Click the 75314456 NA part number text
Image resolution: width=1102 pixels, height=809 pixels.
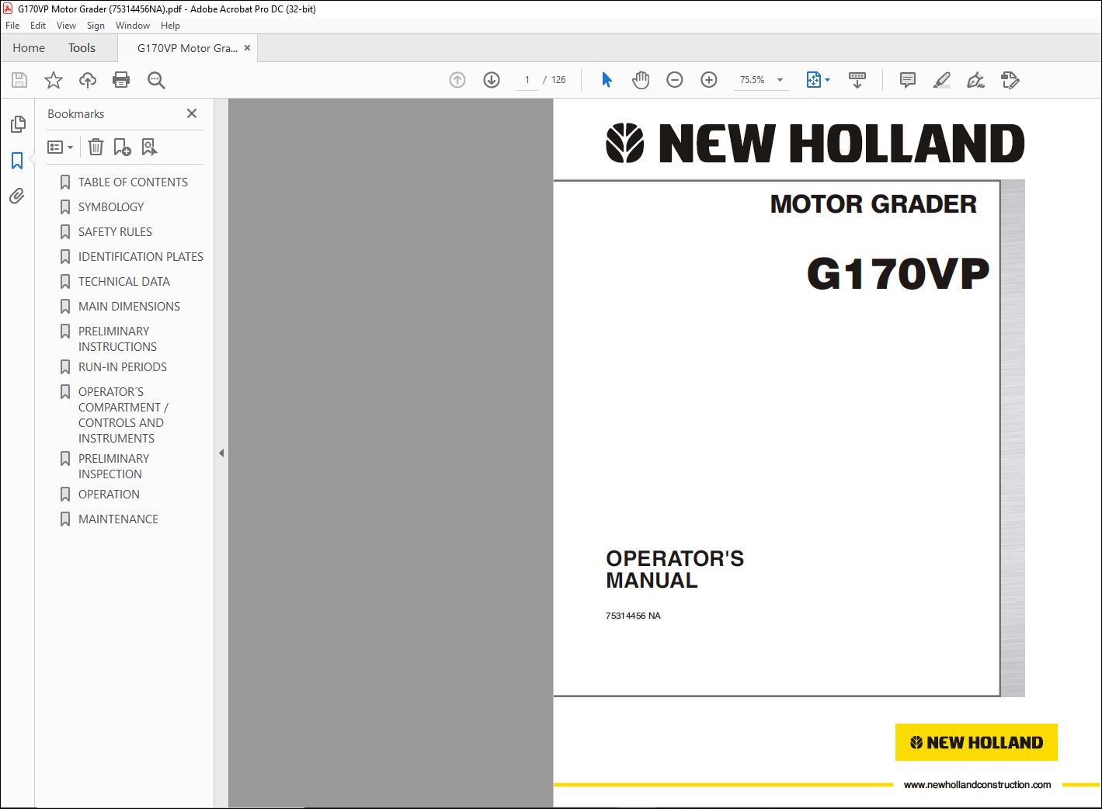coord(633,616)
